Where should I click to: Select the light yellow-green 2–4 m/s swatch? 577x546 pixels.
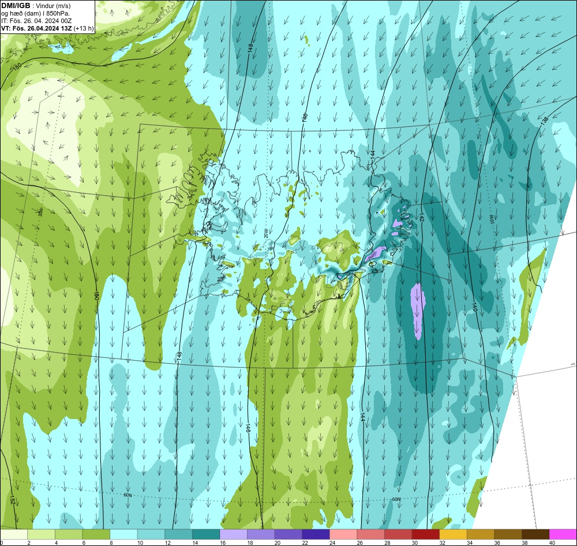(x=41, y=534)
